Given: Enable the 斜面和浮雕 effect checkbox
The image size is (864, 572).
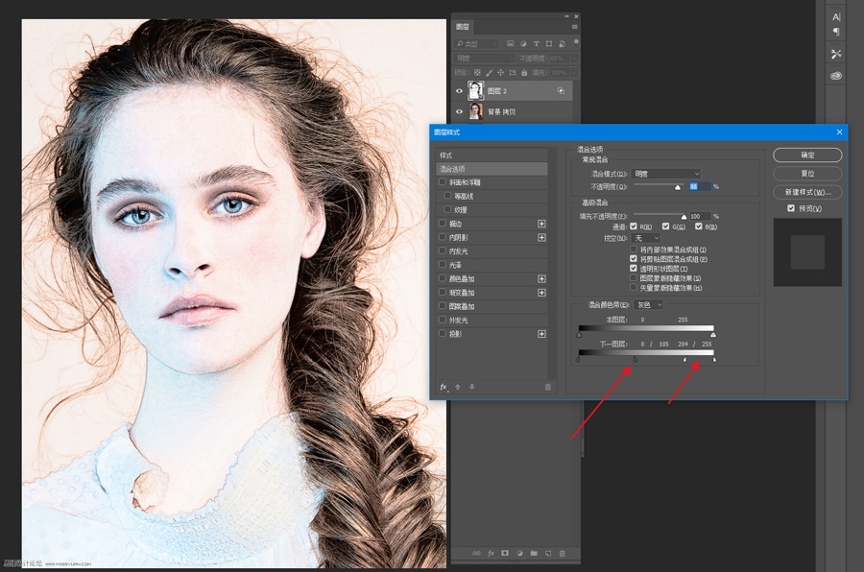Looking at the screenshot, I should coord(443,182).
